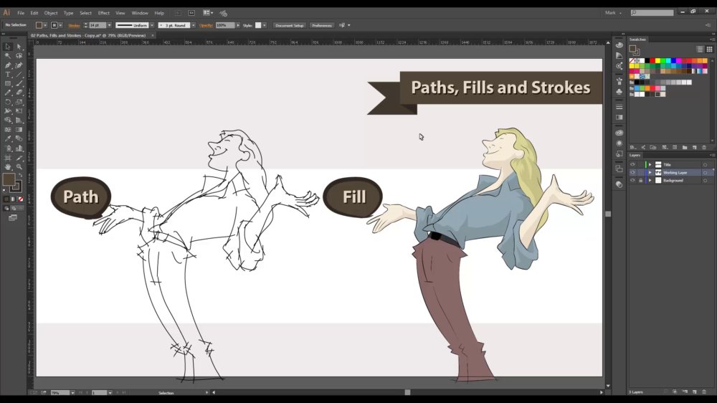Screen dimensions: 717x403
Task: Choose the Lasso tool
Action: point(19,56)
